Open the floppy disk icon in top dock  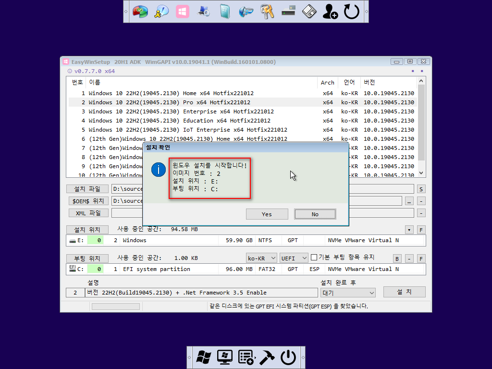click(309, 12)
